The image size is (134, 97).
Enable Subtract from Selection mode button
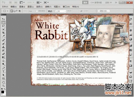coord(17,11)
